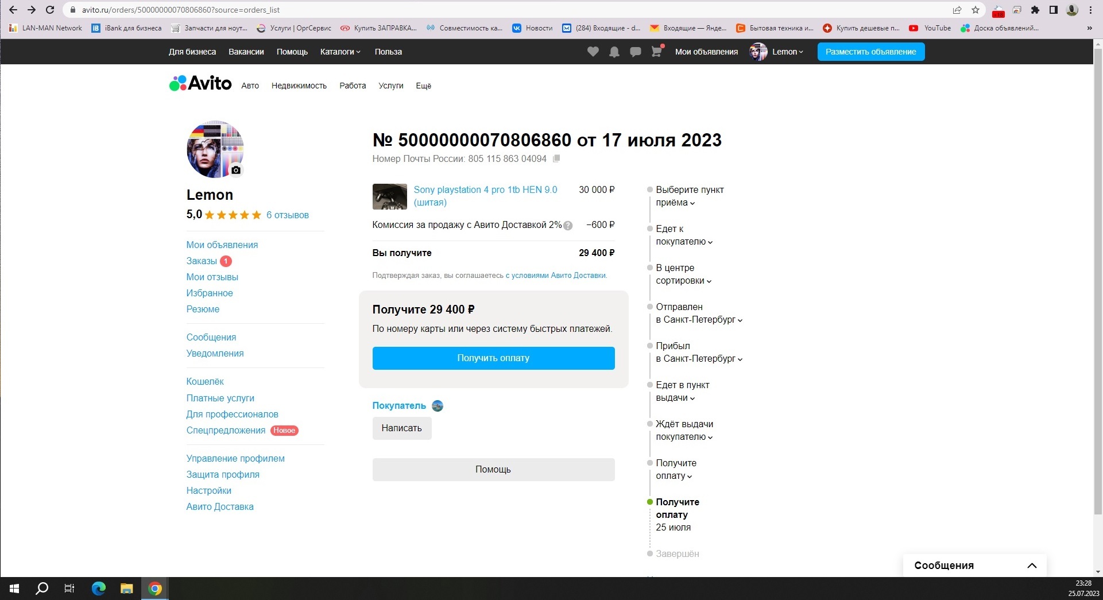Click the camera icon on profile avatar
1103x600 pixels.
click(x=236, y=170)
